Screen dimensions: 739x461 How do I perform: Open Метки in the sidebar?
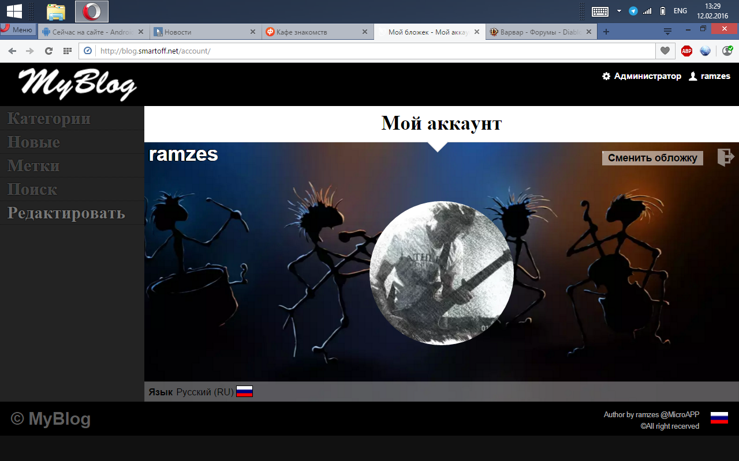[x=72, y=165]
